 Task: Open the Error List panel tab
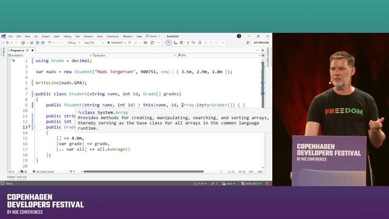coord(22,177)
